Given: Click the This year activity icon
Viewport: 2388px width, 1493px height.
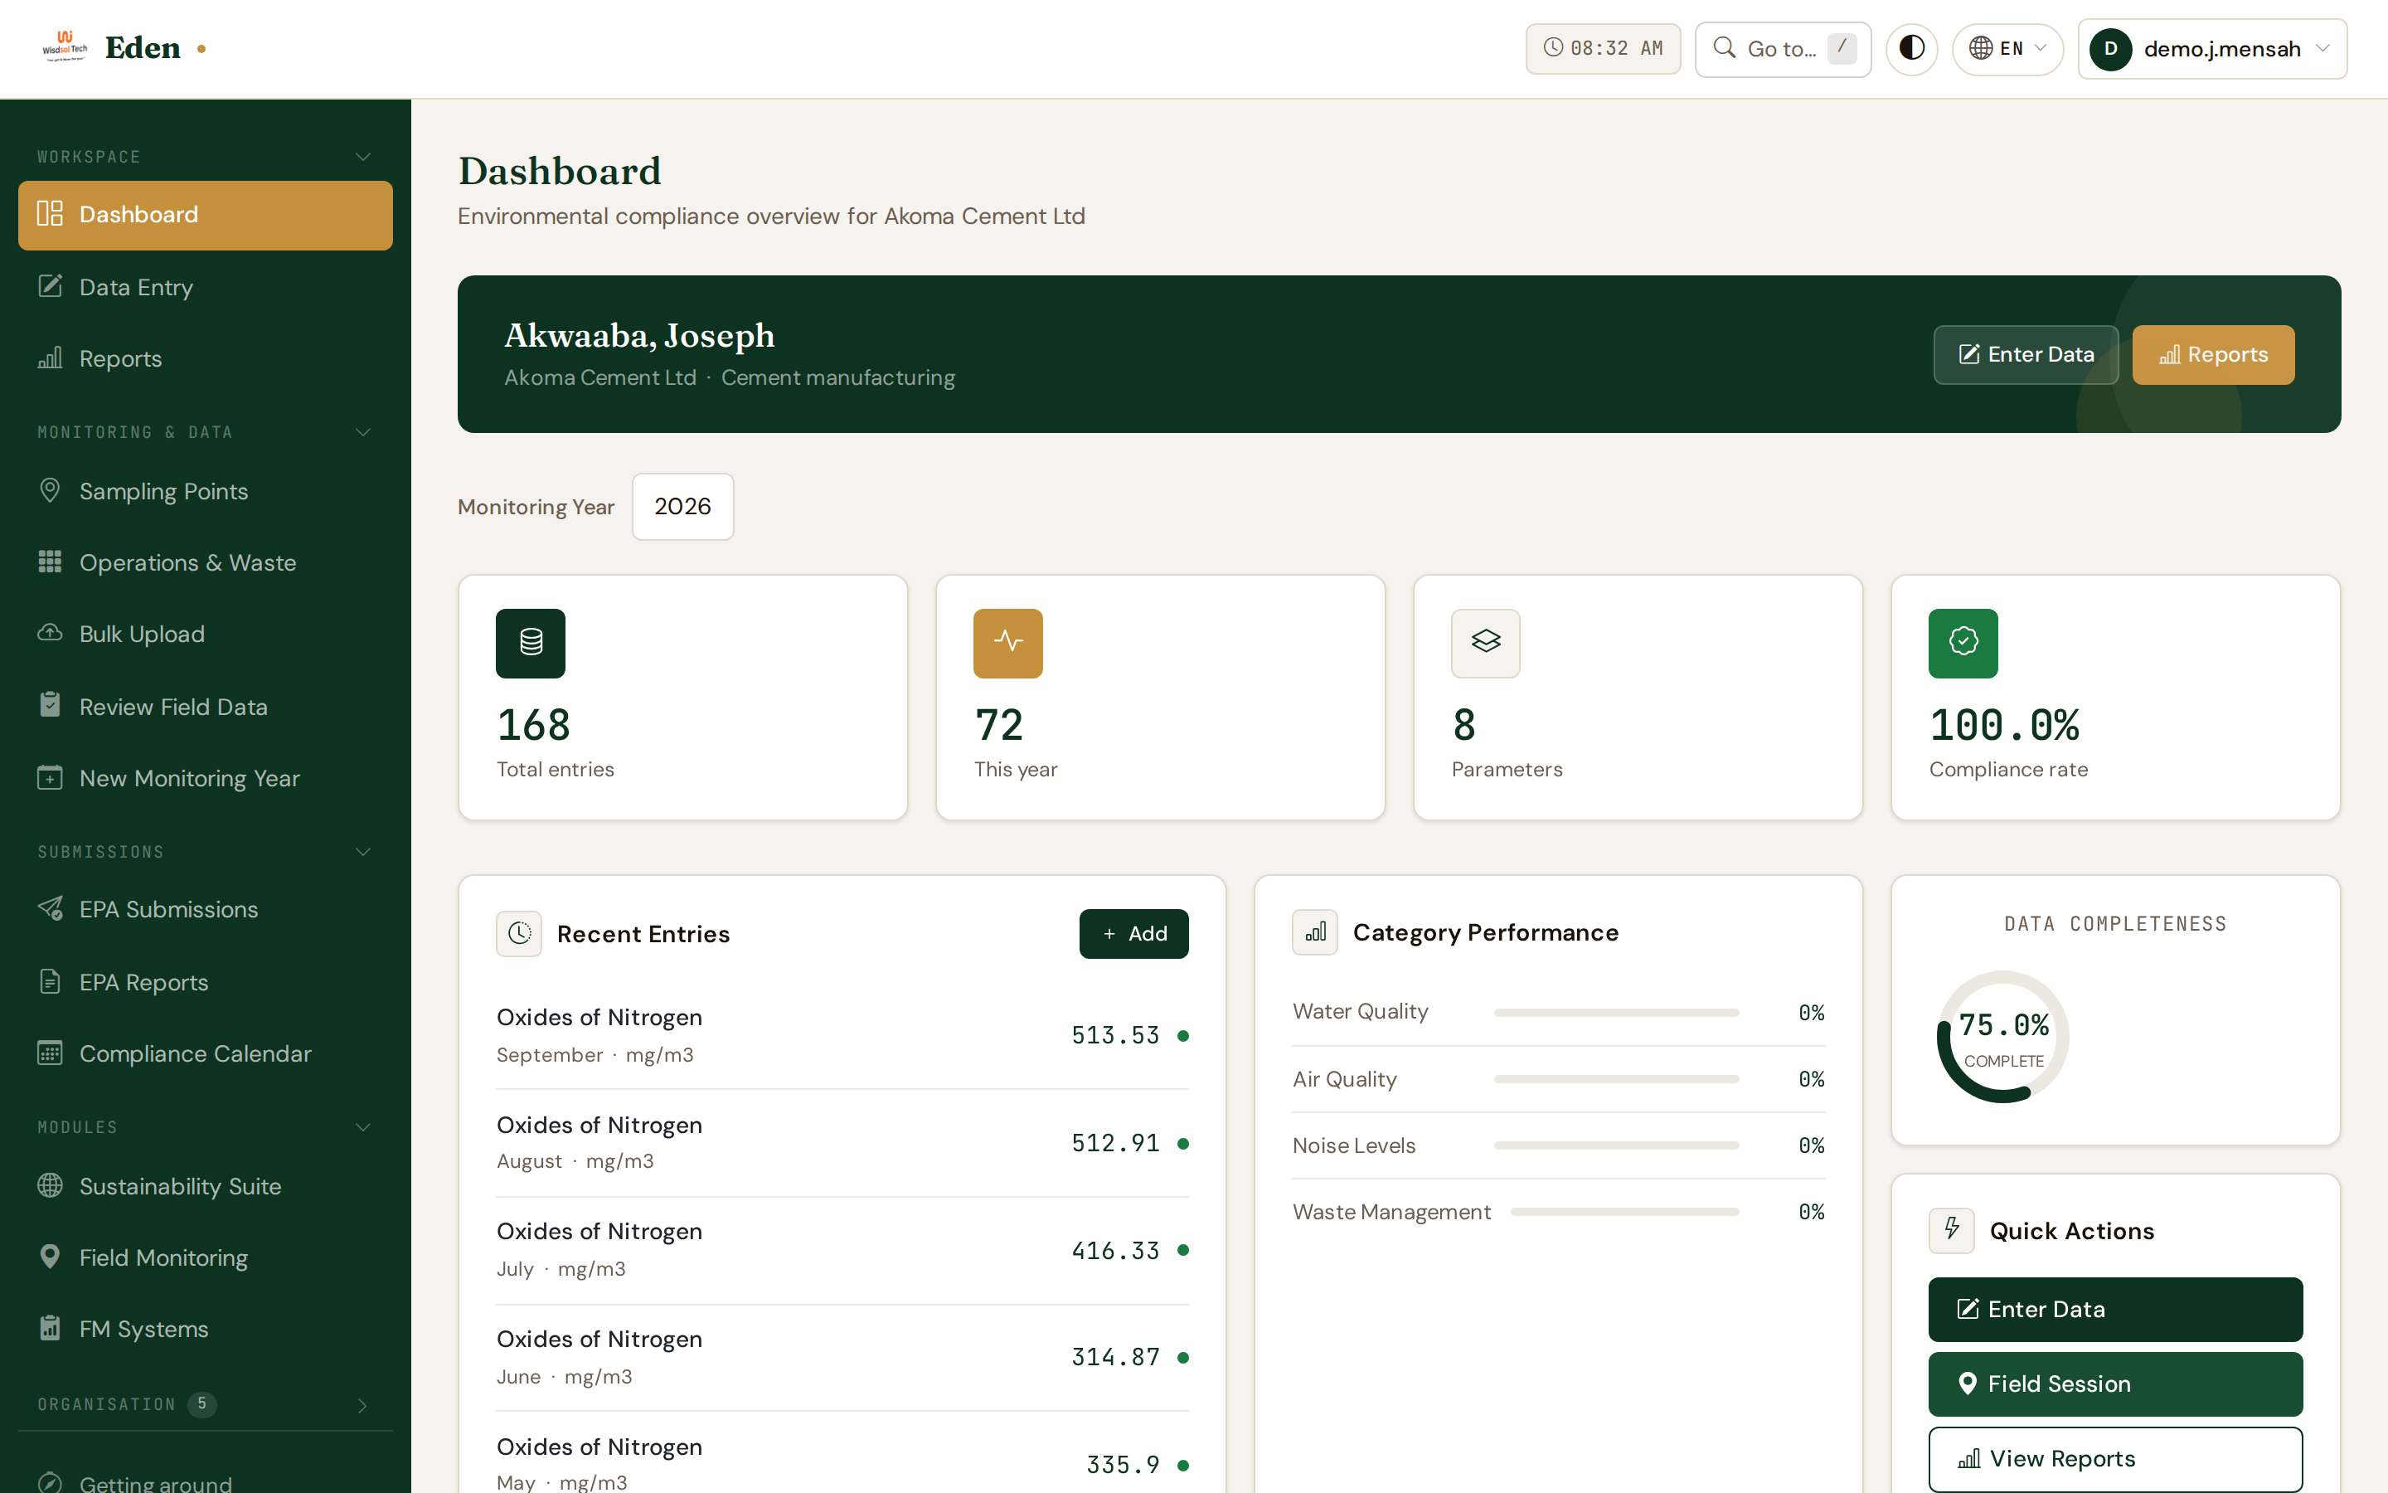Looking at the screenshot, I should coord(1008,643).
